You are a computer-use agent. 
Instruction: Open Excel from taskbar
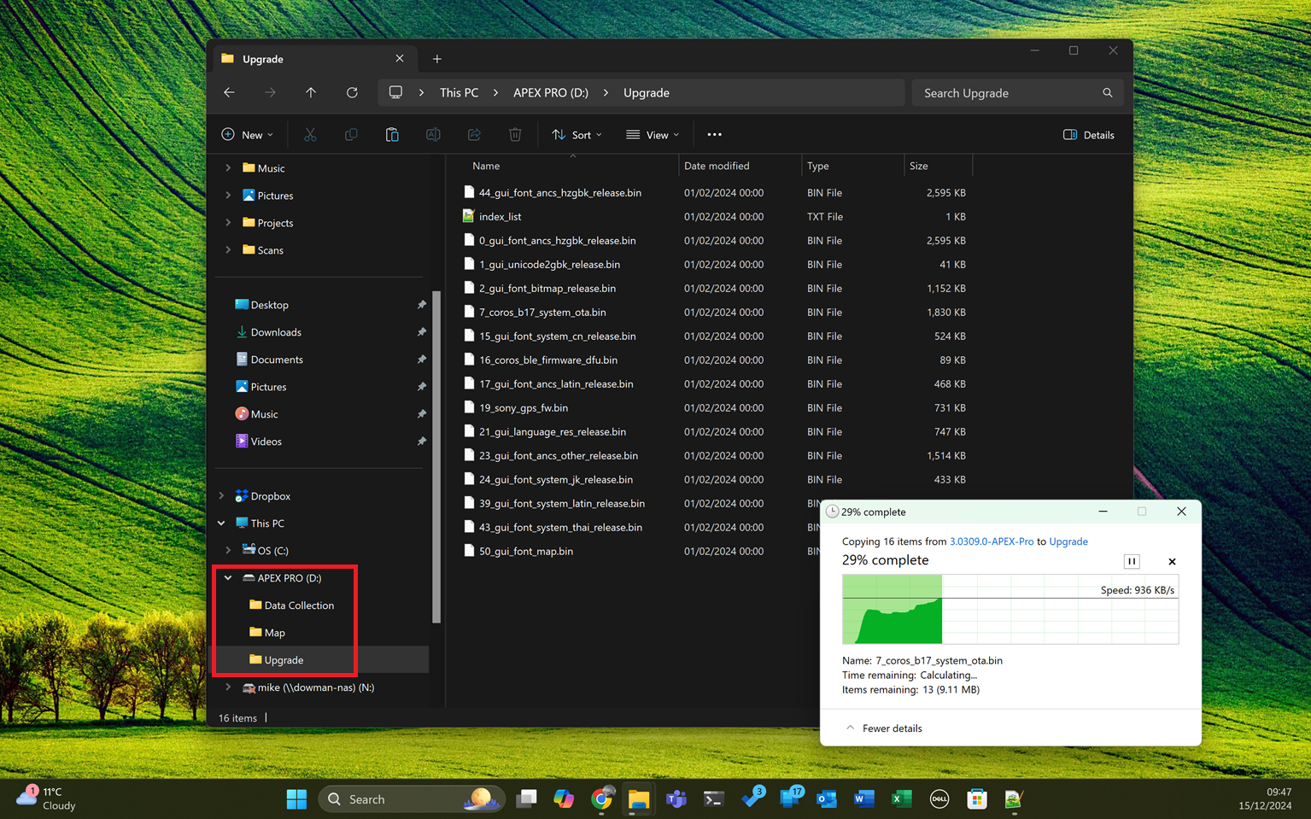click(x=901, y=799)
